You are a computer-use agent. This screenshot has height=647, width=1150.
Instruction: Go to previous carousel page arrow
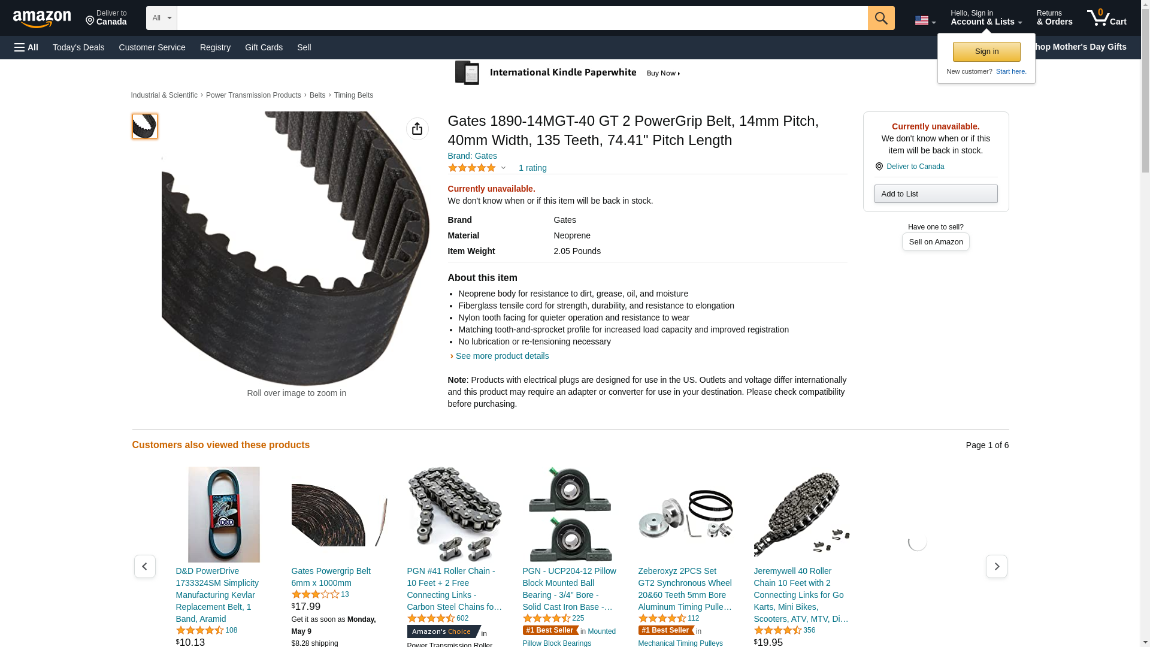coord(145,566)
